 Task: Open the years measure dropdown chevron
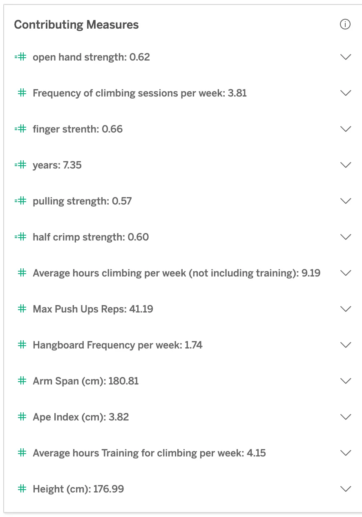[346, 165]
